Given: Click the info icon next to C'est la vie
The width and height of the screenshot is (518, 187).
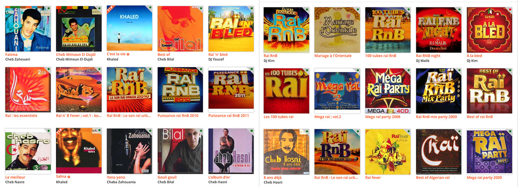Looking at the screenshot, I should 128,54.
